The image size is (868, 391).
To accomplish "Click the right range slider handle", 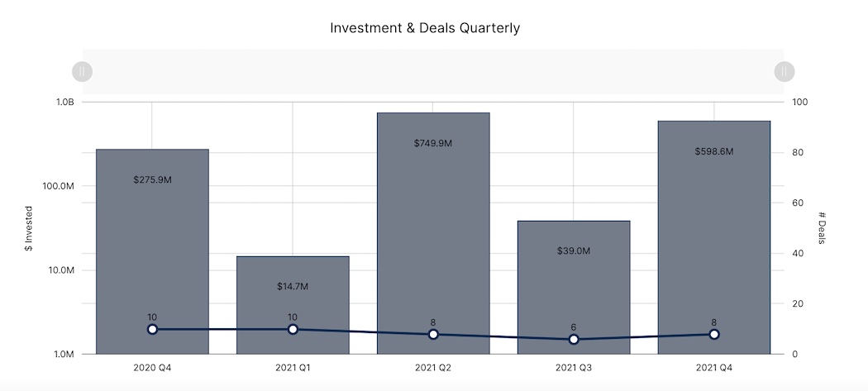I will coord(784,71).
